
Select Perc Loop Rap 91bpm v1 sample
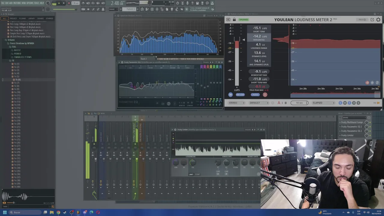[26, 30]
